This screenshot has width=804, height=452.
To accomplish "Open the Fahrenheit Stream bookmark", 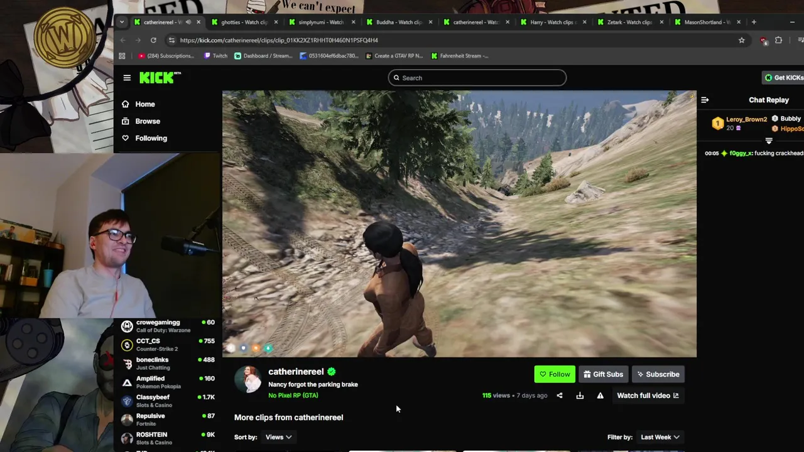I will (460, 56).
